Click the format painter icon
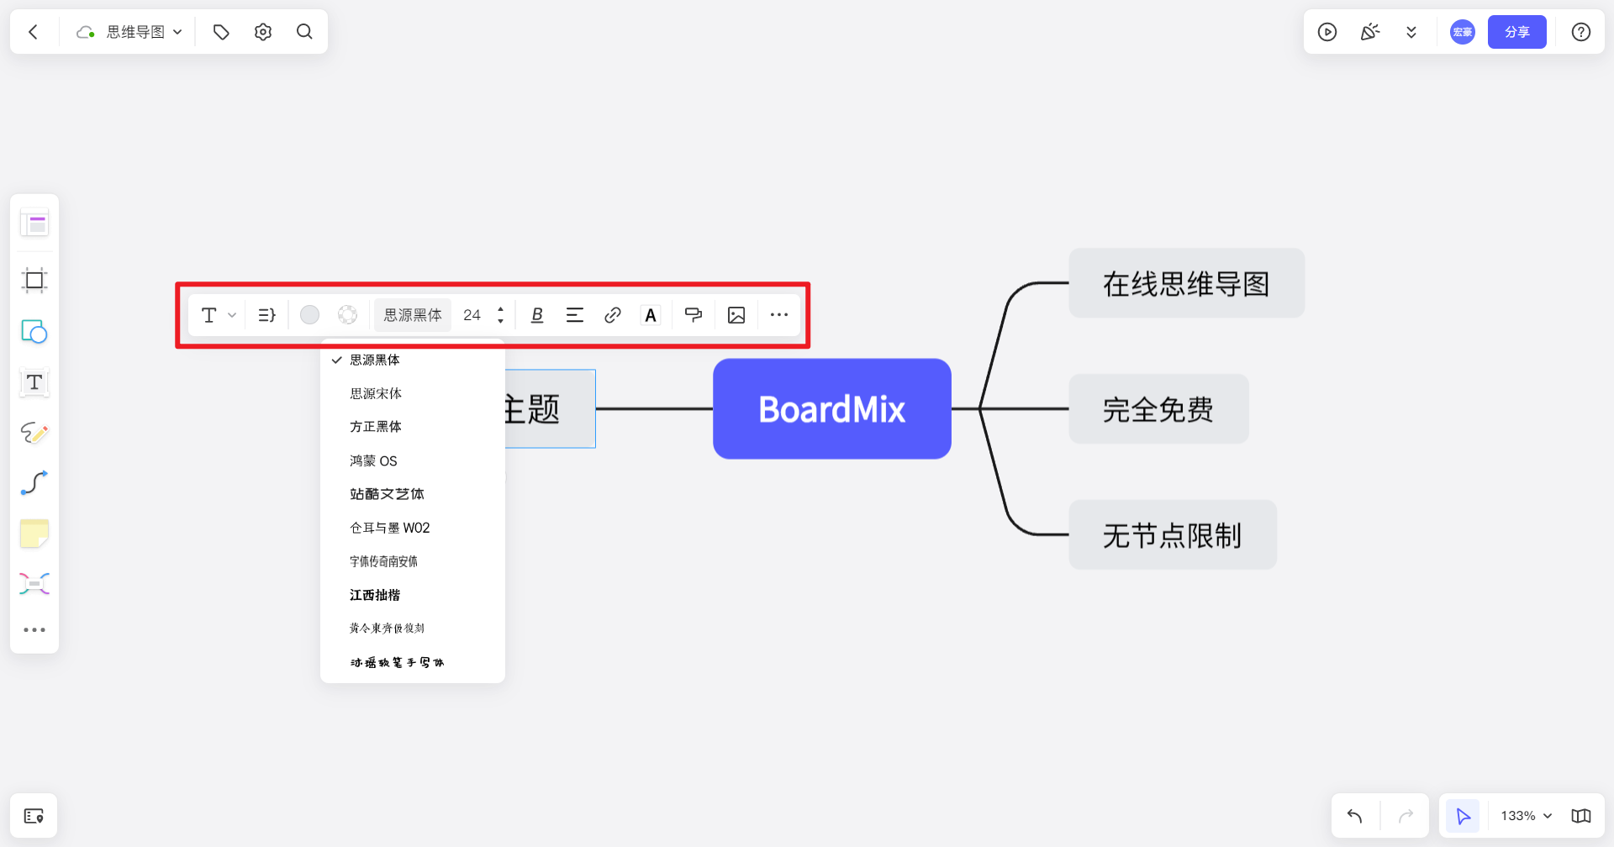This screenshot has height=847, width=1614. (x=694, y=315)
